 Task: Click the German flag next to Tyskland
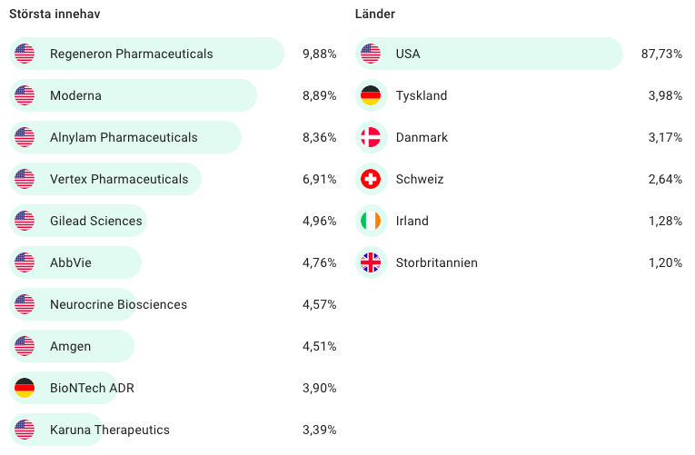click(x=371, y=95)
